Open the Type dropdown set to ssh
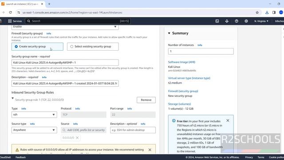 (34, 115)
